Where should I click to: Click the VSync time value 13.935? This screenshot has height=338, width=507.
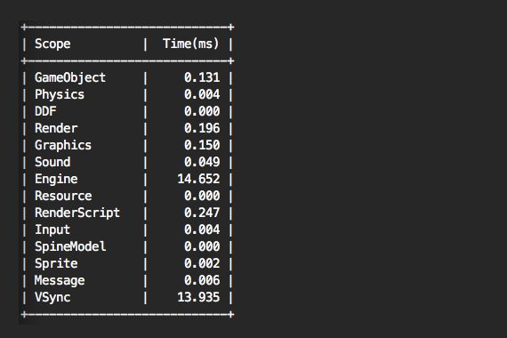(198, 297)
